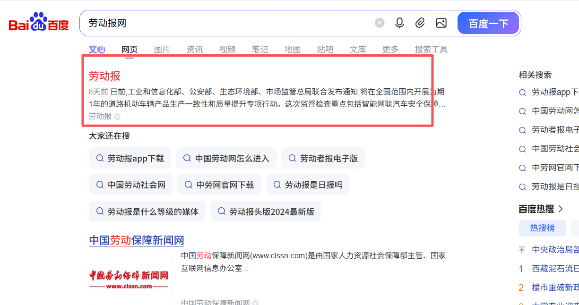The width and height of the screenshot is (579, 305).
Task: Click the 百度一下 search button
Action: pos(488,23)
